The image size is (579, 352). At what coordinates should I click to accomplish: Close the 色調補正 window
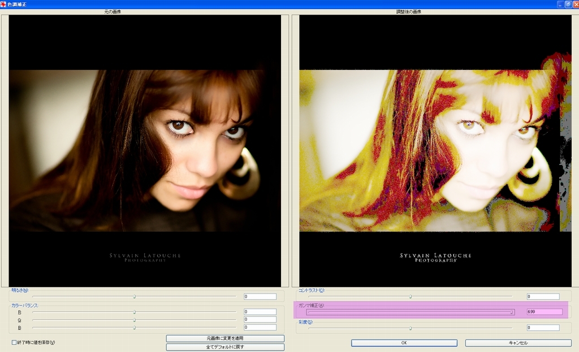(575, 4)
